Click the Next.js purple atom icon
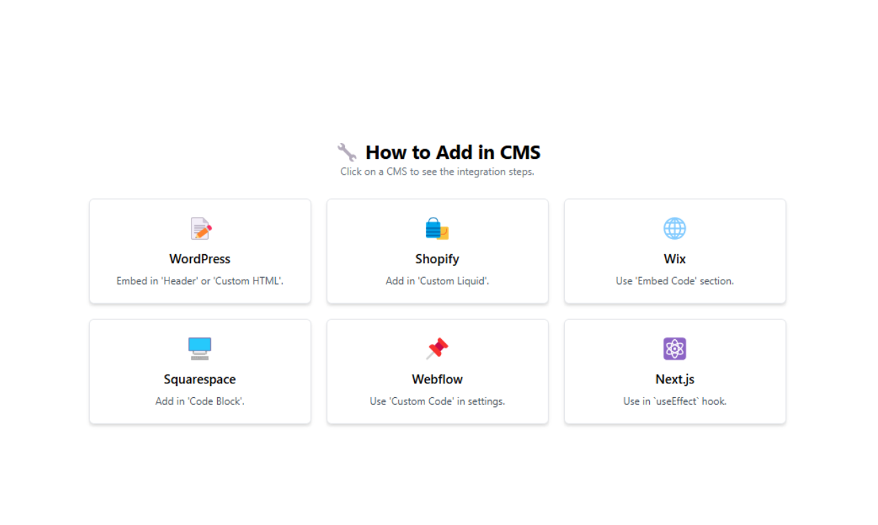878x525 pixels. coord(675,349)
